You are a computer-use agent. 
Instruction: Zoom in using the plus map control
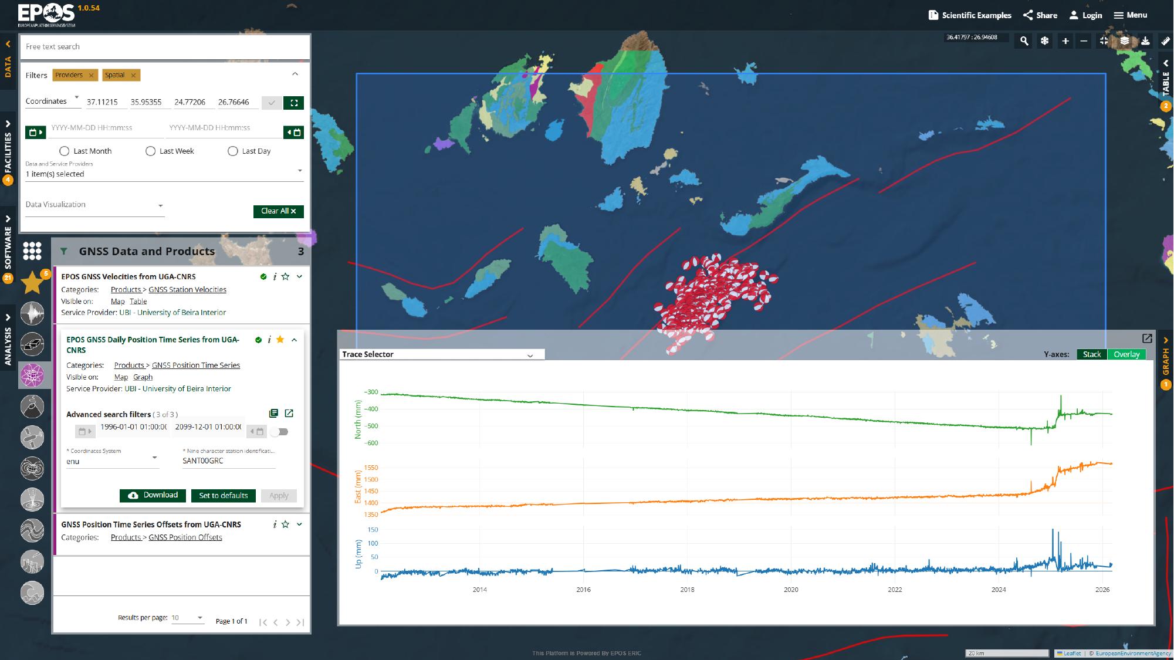tap(1065, 41)
